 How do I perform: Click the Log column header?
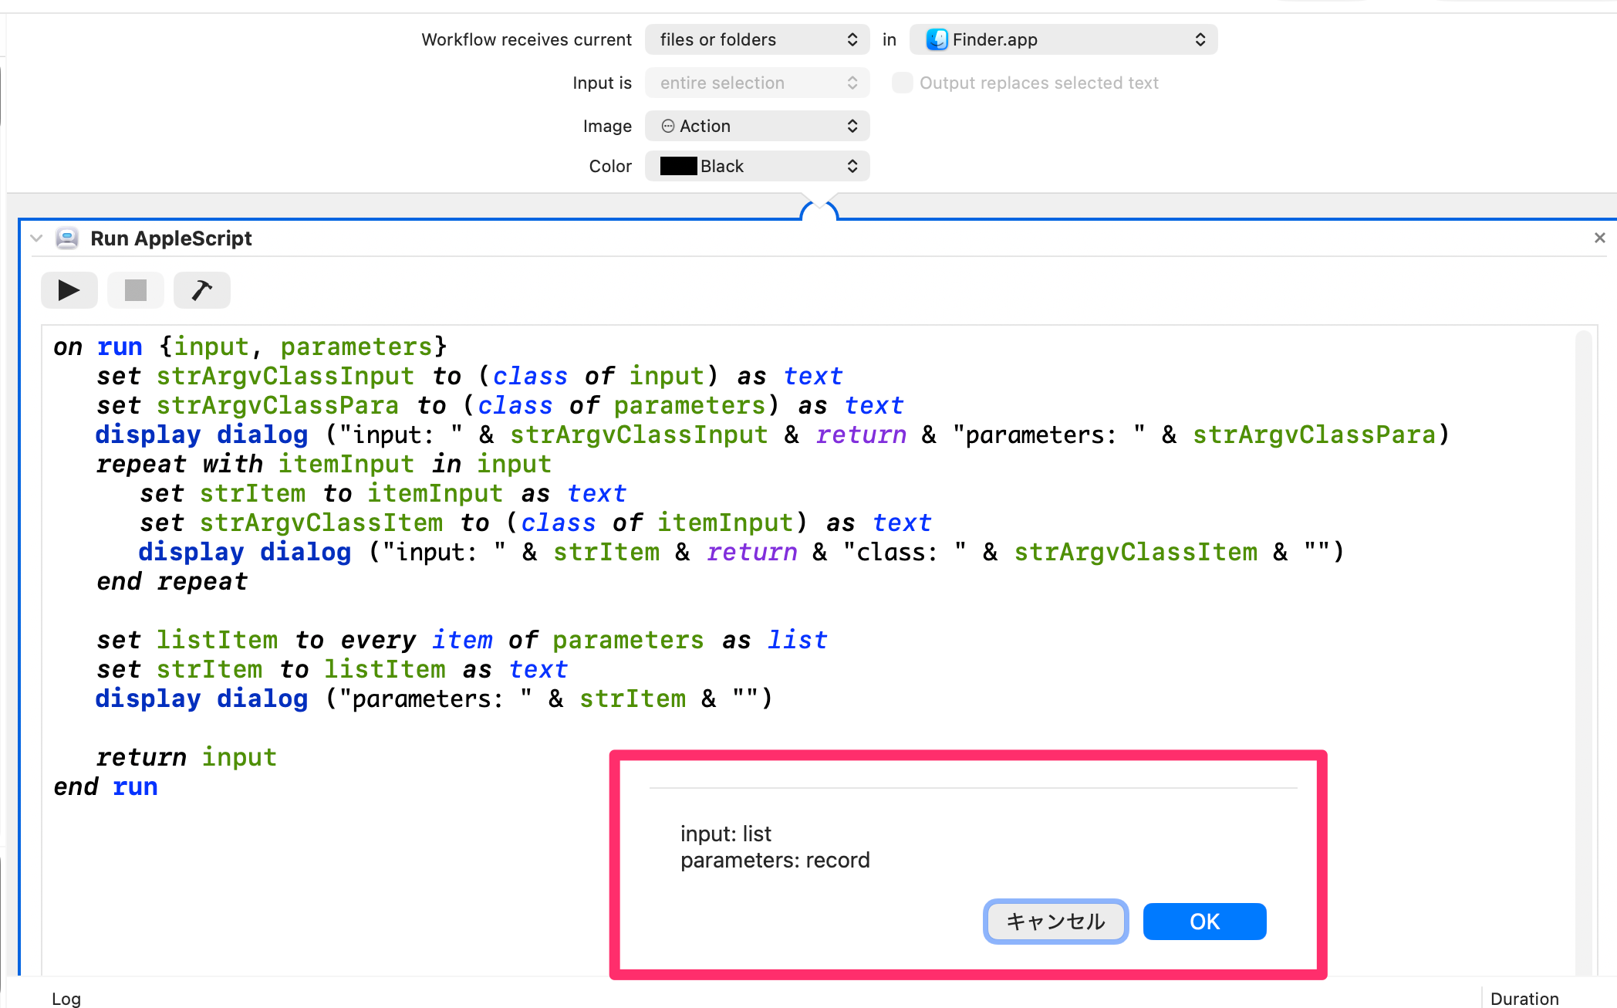click(x=66, y=999)
